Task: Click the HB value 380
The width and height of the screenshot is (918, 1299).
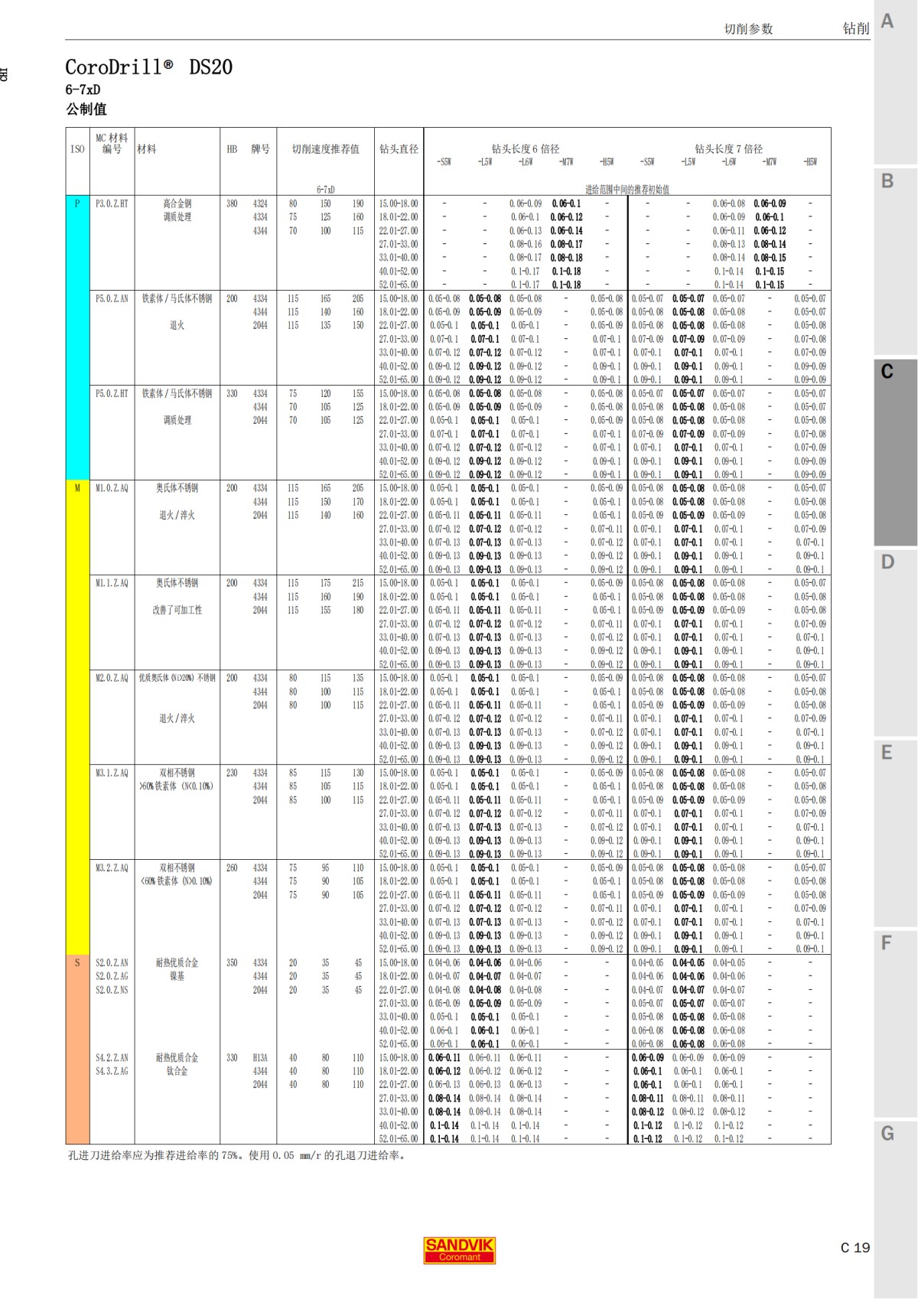Action: click(x=232, y=203)
